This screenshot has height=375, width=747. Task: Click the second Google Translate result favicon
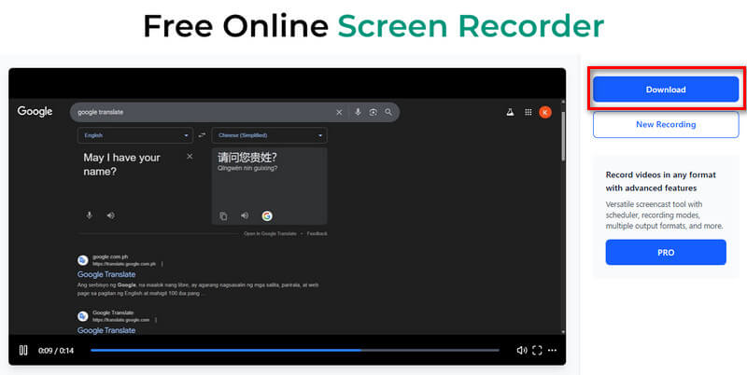coord(83,316)
